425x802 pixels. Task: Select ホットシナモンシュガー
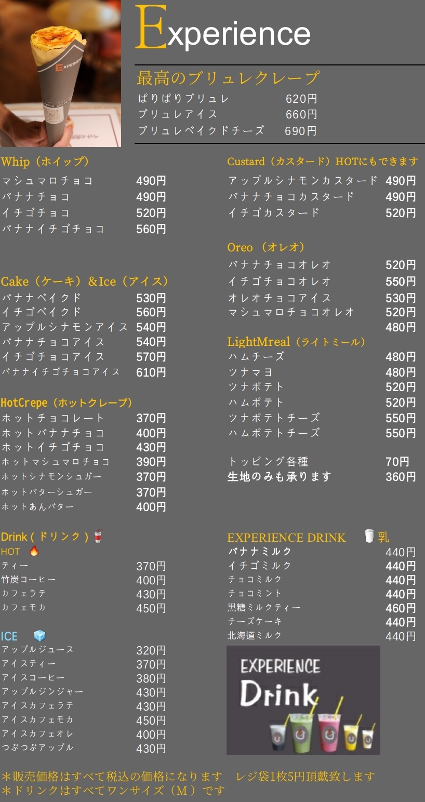click(51, 476)
